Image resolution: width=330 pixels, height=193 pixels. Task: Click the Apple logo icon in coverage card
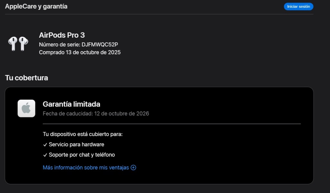pyautogui.click(x=26, y=108)
